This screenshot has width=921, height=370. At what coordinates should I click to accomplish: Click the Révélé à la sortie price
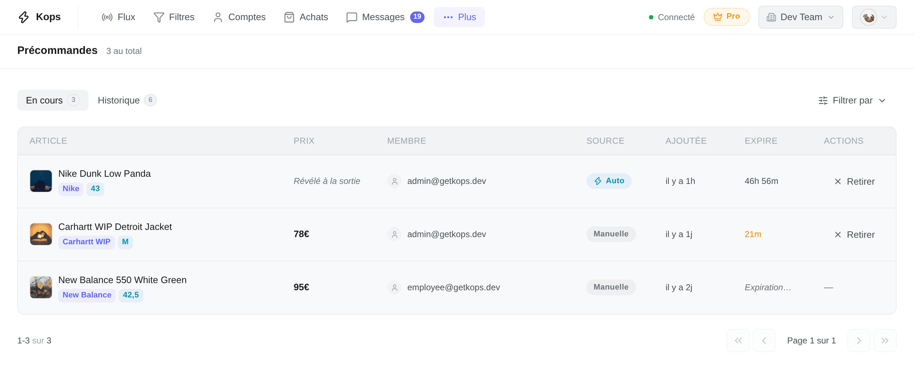click(x=327, y=181)
